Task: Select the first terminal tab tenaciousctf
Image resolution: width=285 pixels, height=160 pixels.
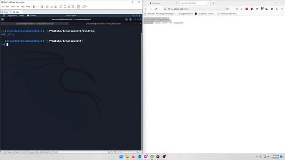Action: (x=35, y=24)
